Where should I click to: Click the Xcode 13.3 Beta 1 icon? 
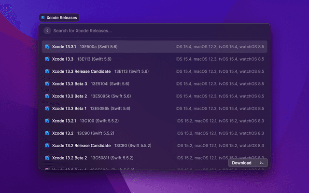click(x=47, y=109)
